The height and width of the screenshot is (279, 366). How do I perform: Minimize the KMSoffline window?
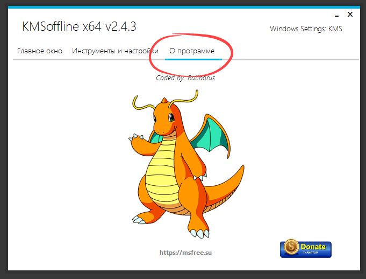click(x=336, y=15)
